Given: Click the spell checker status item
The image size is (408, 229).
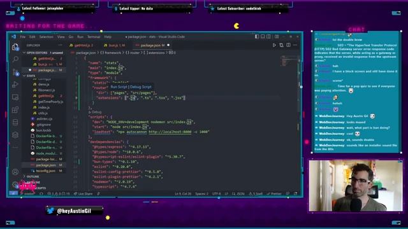Looking at the screenshot, I should pos(256,193).
